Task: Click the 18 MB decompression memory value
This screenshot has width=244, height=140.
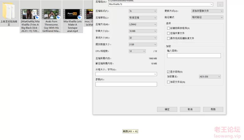Action: (154, 64)
